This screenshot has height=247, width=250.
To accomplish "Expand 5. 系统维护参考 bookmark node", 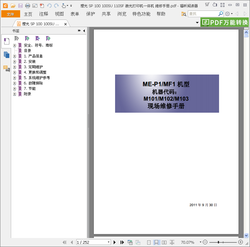I will [14, 78].
